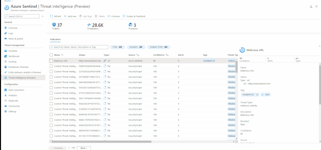The image size is (321, 150).
Task: Check the Malicious URL row checkbox
Action: pos(51,61)
